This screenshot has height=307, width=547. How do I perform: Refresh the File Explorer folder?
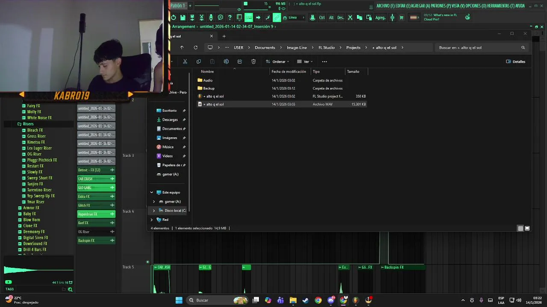click(195, 47)
